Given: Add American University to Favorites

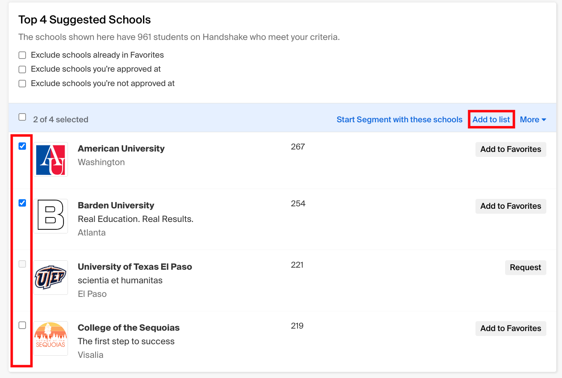Looking at the screenshot, I should pyautogui.click(x=510, y=149).
